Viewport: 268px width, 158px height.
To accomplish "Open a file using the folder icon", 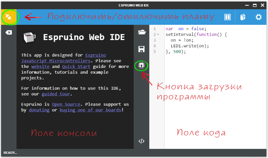I will [x=142, y=32].
